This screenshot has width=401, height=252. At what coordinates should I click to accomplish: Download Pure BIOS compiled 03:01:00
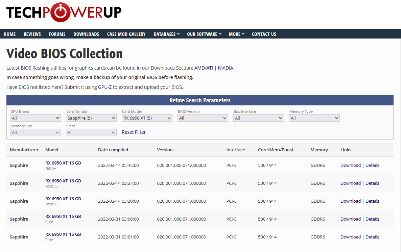click(x=350, y=237)
